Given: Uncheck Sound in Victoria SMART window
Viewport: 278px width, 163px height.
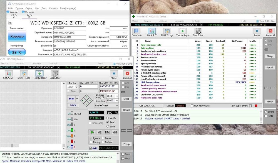Looking at the screenshot, I should pyautogui.click(x=266, y=112).
